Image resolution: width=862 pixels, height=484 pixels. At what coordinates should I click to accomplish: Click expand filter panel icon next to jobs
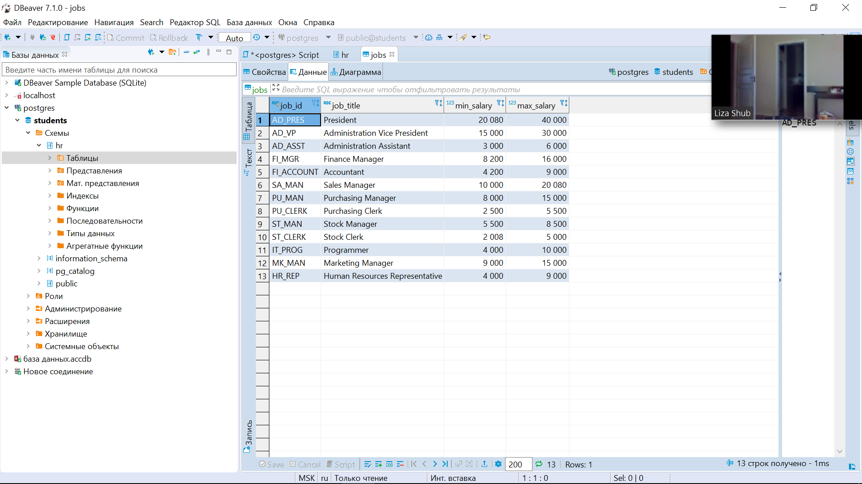coord(276,87)
